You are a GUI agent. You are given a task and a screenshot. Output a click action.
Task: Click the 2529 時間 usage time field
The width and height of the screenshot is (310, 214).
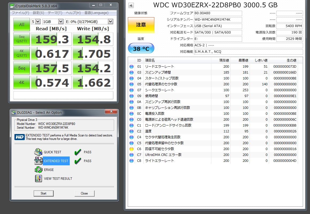coord(289,39)
